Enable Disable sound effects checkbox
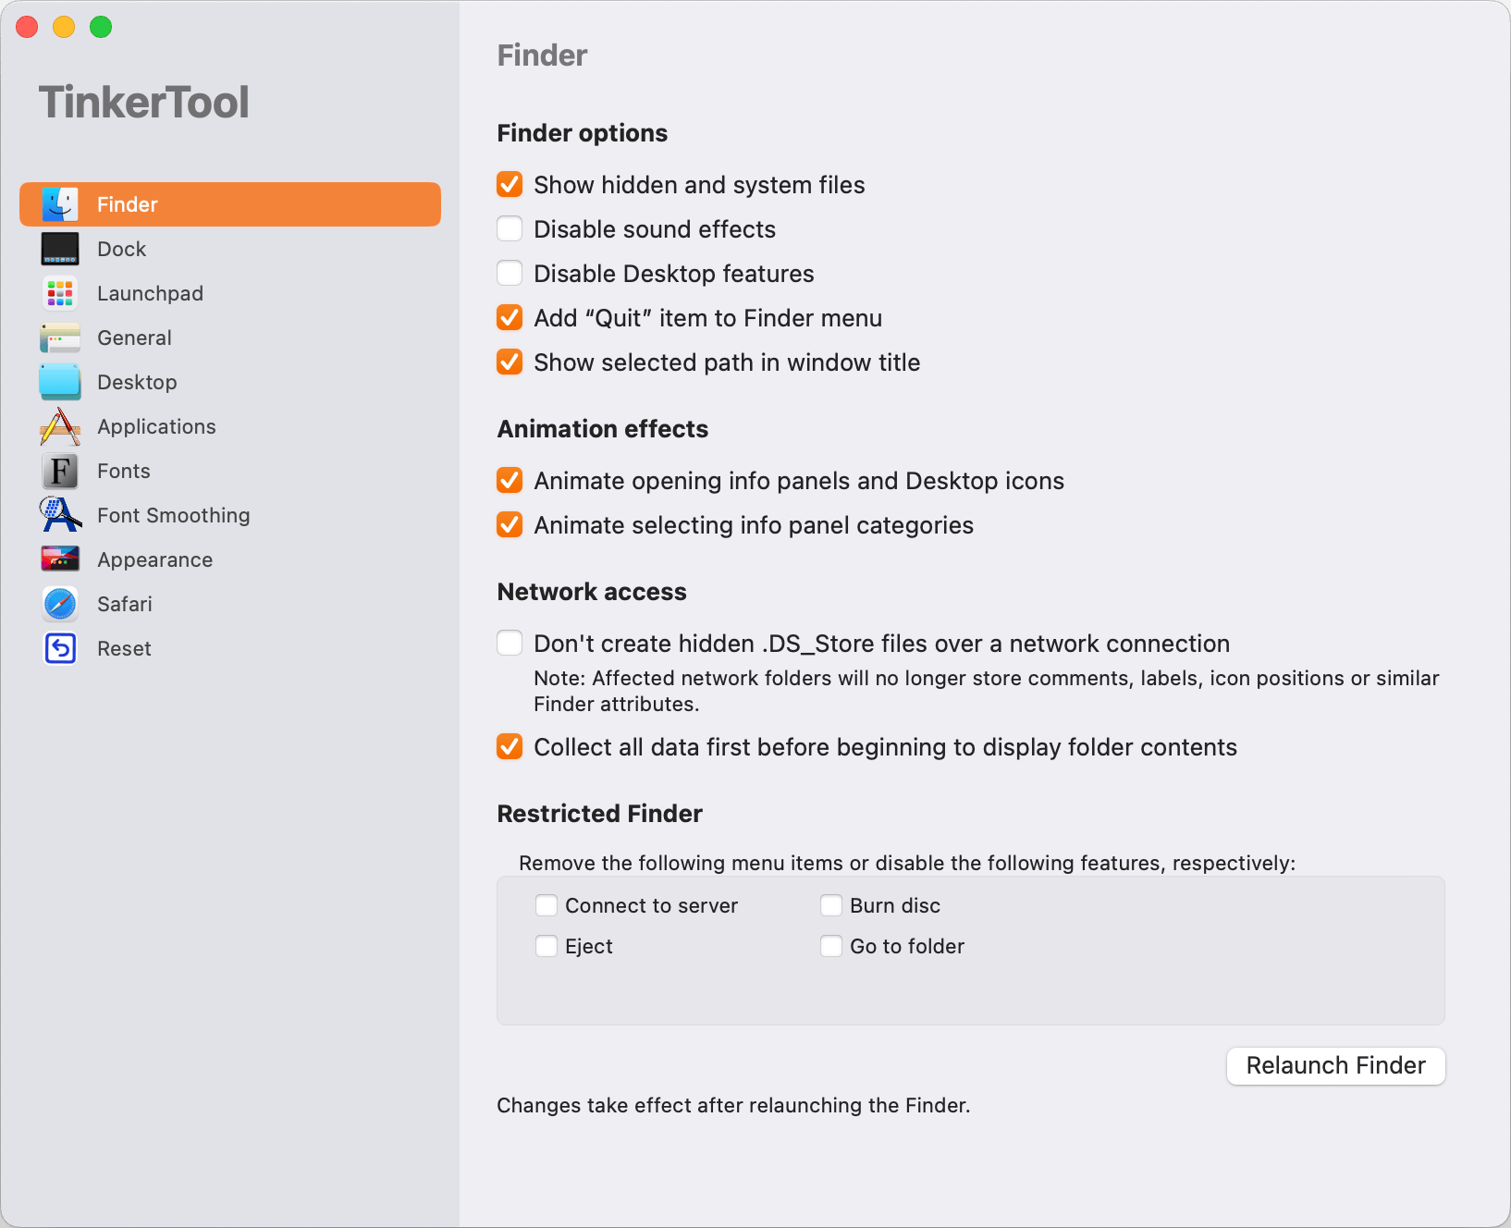The width and height of the screenshot is (1511, 1228). pyautogui.click(x=510, y=228)
